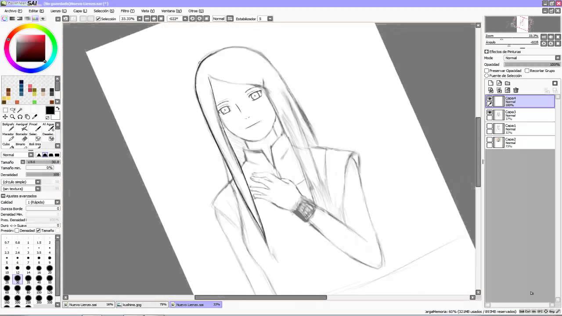Choose the Al Agua watercolor brush

pos(48,127)
